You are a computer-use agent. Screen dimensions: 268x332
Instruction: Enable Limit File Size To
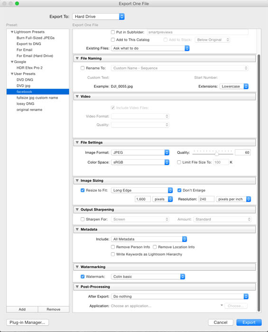pos(179,162)
